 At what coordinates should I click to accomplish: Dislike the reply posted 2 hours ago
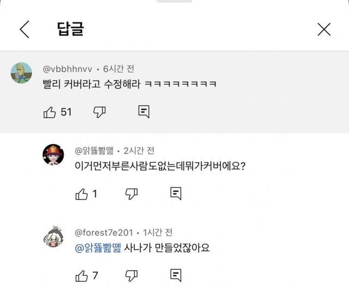(x=131, y=193)
